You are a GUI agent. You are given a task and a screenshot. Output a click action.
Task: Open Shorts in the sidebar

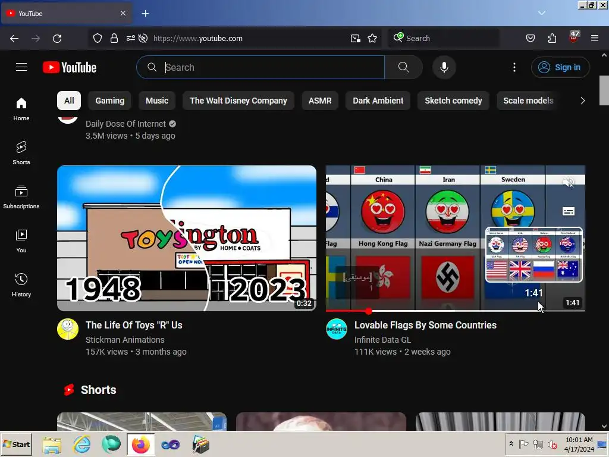pyautogui.click(x=21, y=153)
